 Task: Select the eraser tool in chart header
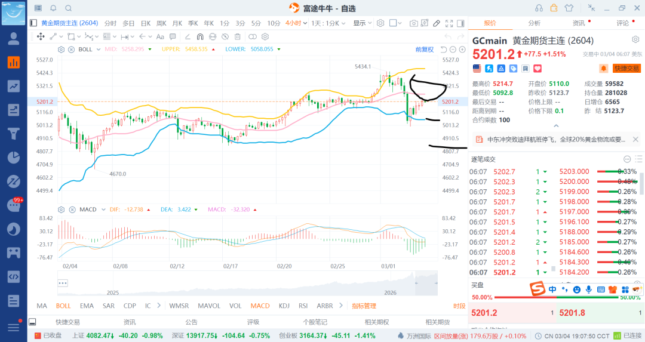coord(437,23)
